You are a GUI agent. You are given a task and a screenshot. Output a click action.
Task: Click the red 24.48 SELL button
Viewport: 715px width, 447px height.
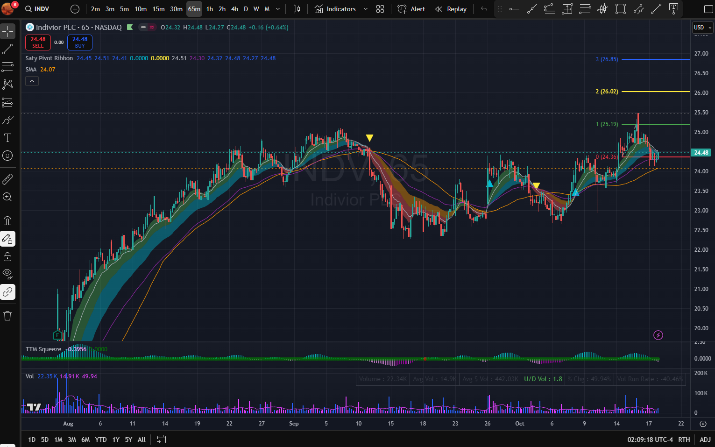[x=38, y=43]
